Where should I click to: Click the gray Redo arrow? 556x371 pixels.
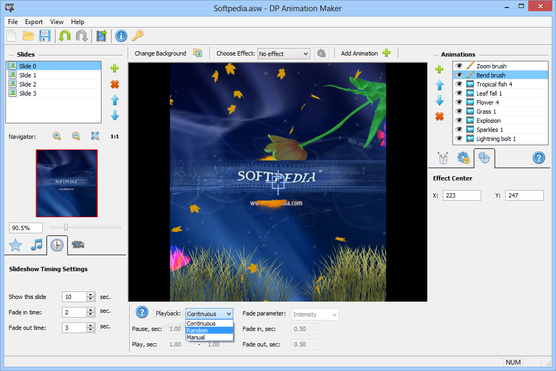(82, 36)
